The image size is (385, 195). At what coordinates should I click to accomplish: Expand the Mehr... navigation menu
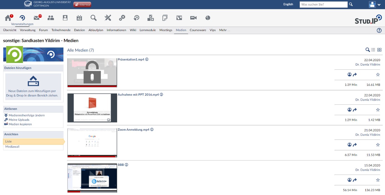pos(224,30)
